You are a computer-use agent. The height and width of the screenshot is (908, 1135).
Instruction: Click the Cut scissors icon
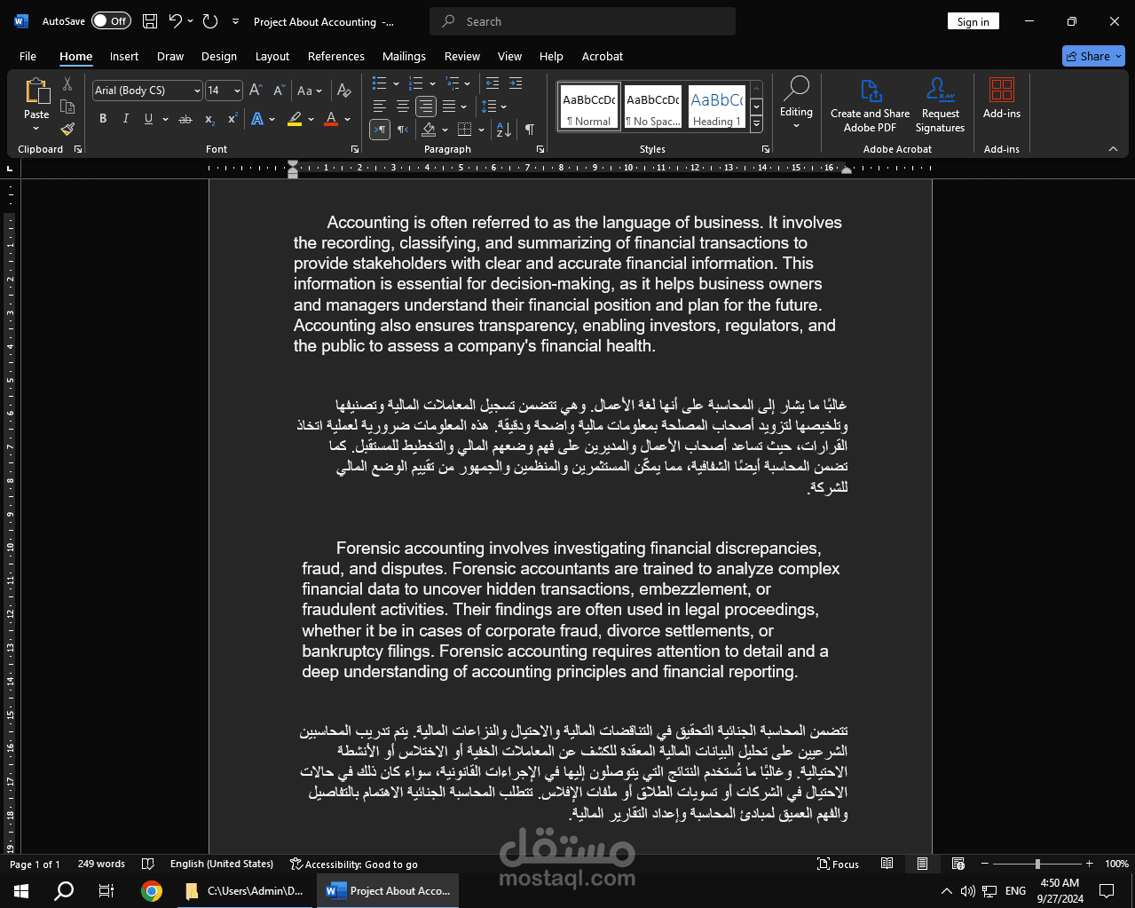click(67, 85)
